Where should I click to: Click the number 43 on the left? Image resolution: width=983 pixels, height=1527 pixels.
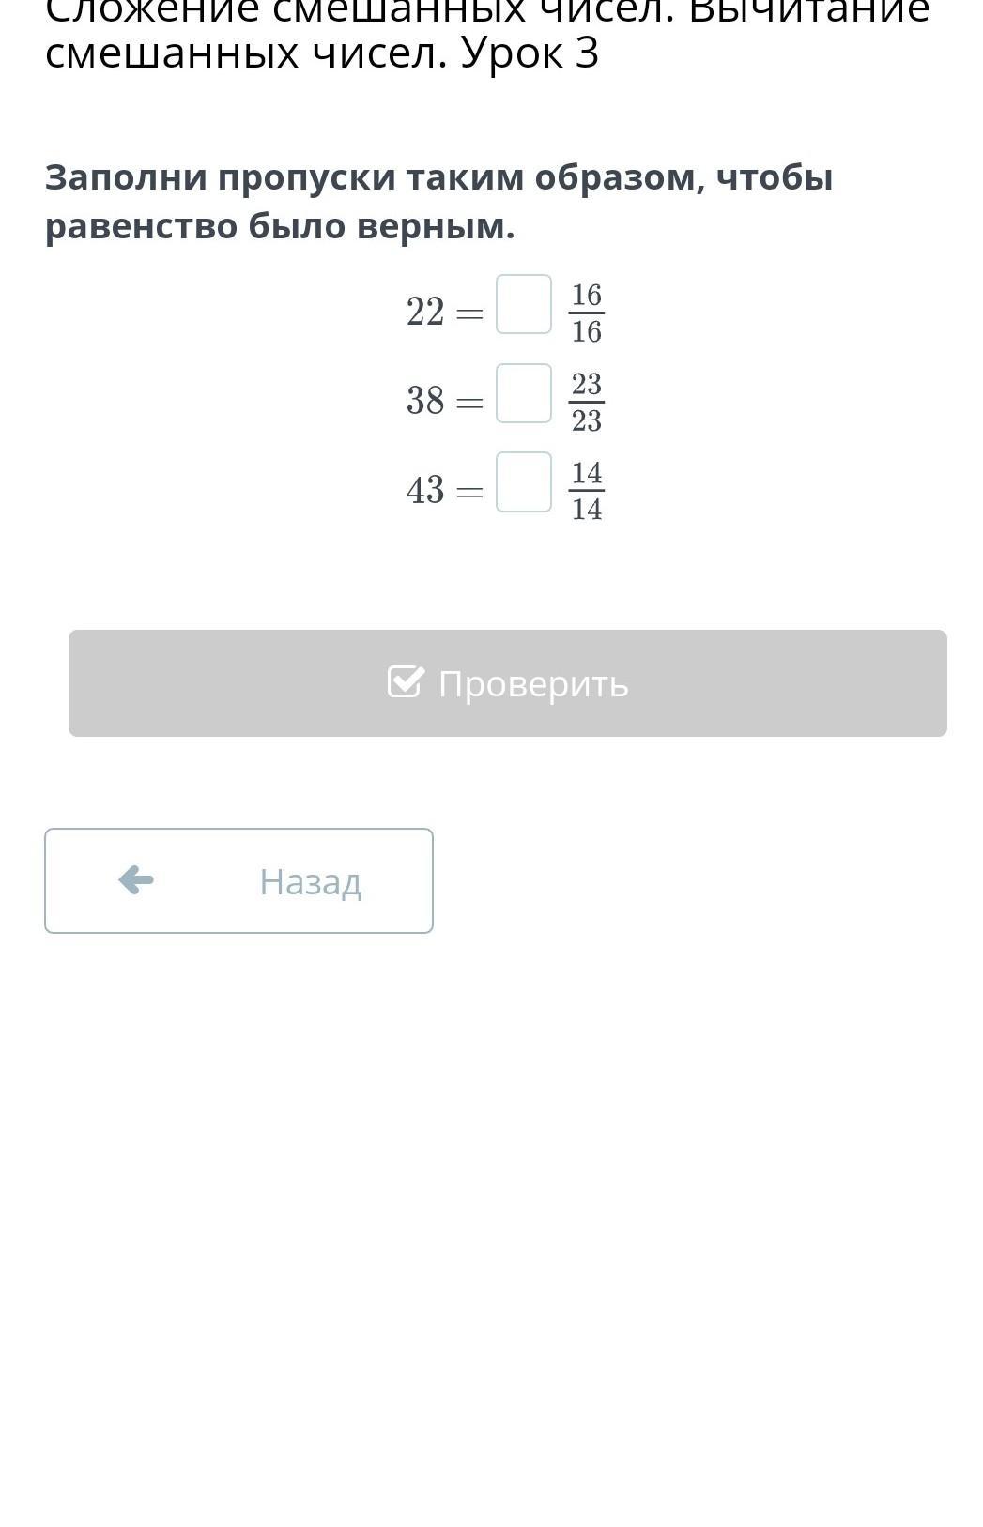[425, 490]
